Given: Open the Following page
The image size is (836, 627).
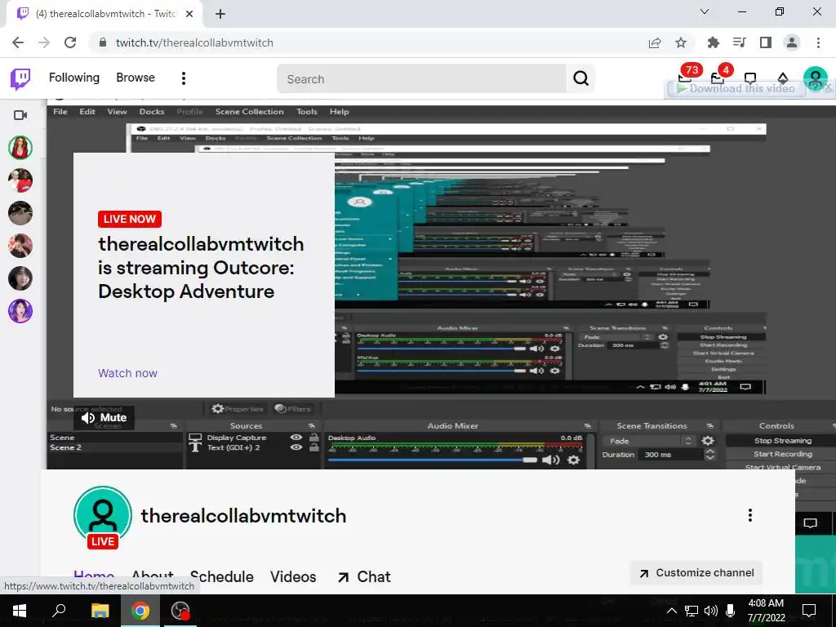Looking at the screenshot, I should tap(74, 78).
